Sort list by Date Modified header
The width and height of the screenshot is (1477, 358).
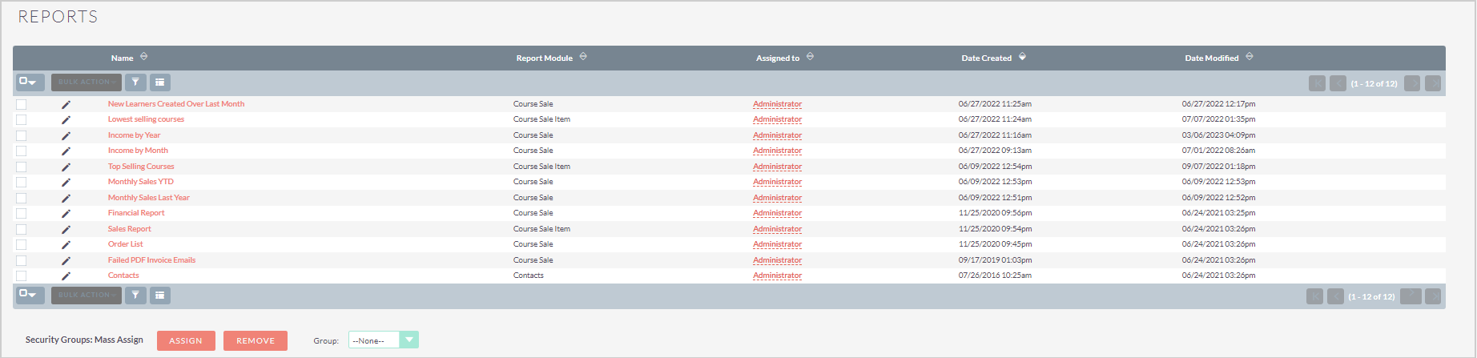1211,58
